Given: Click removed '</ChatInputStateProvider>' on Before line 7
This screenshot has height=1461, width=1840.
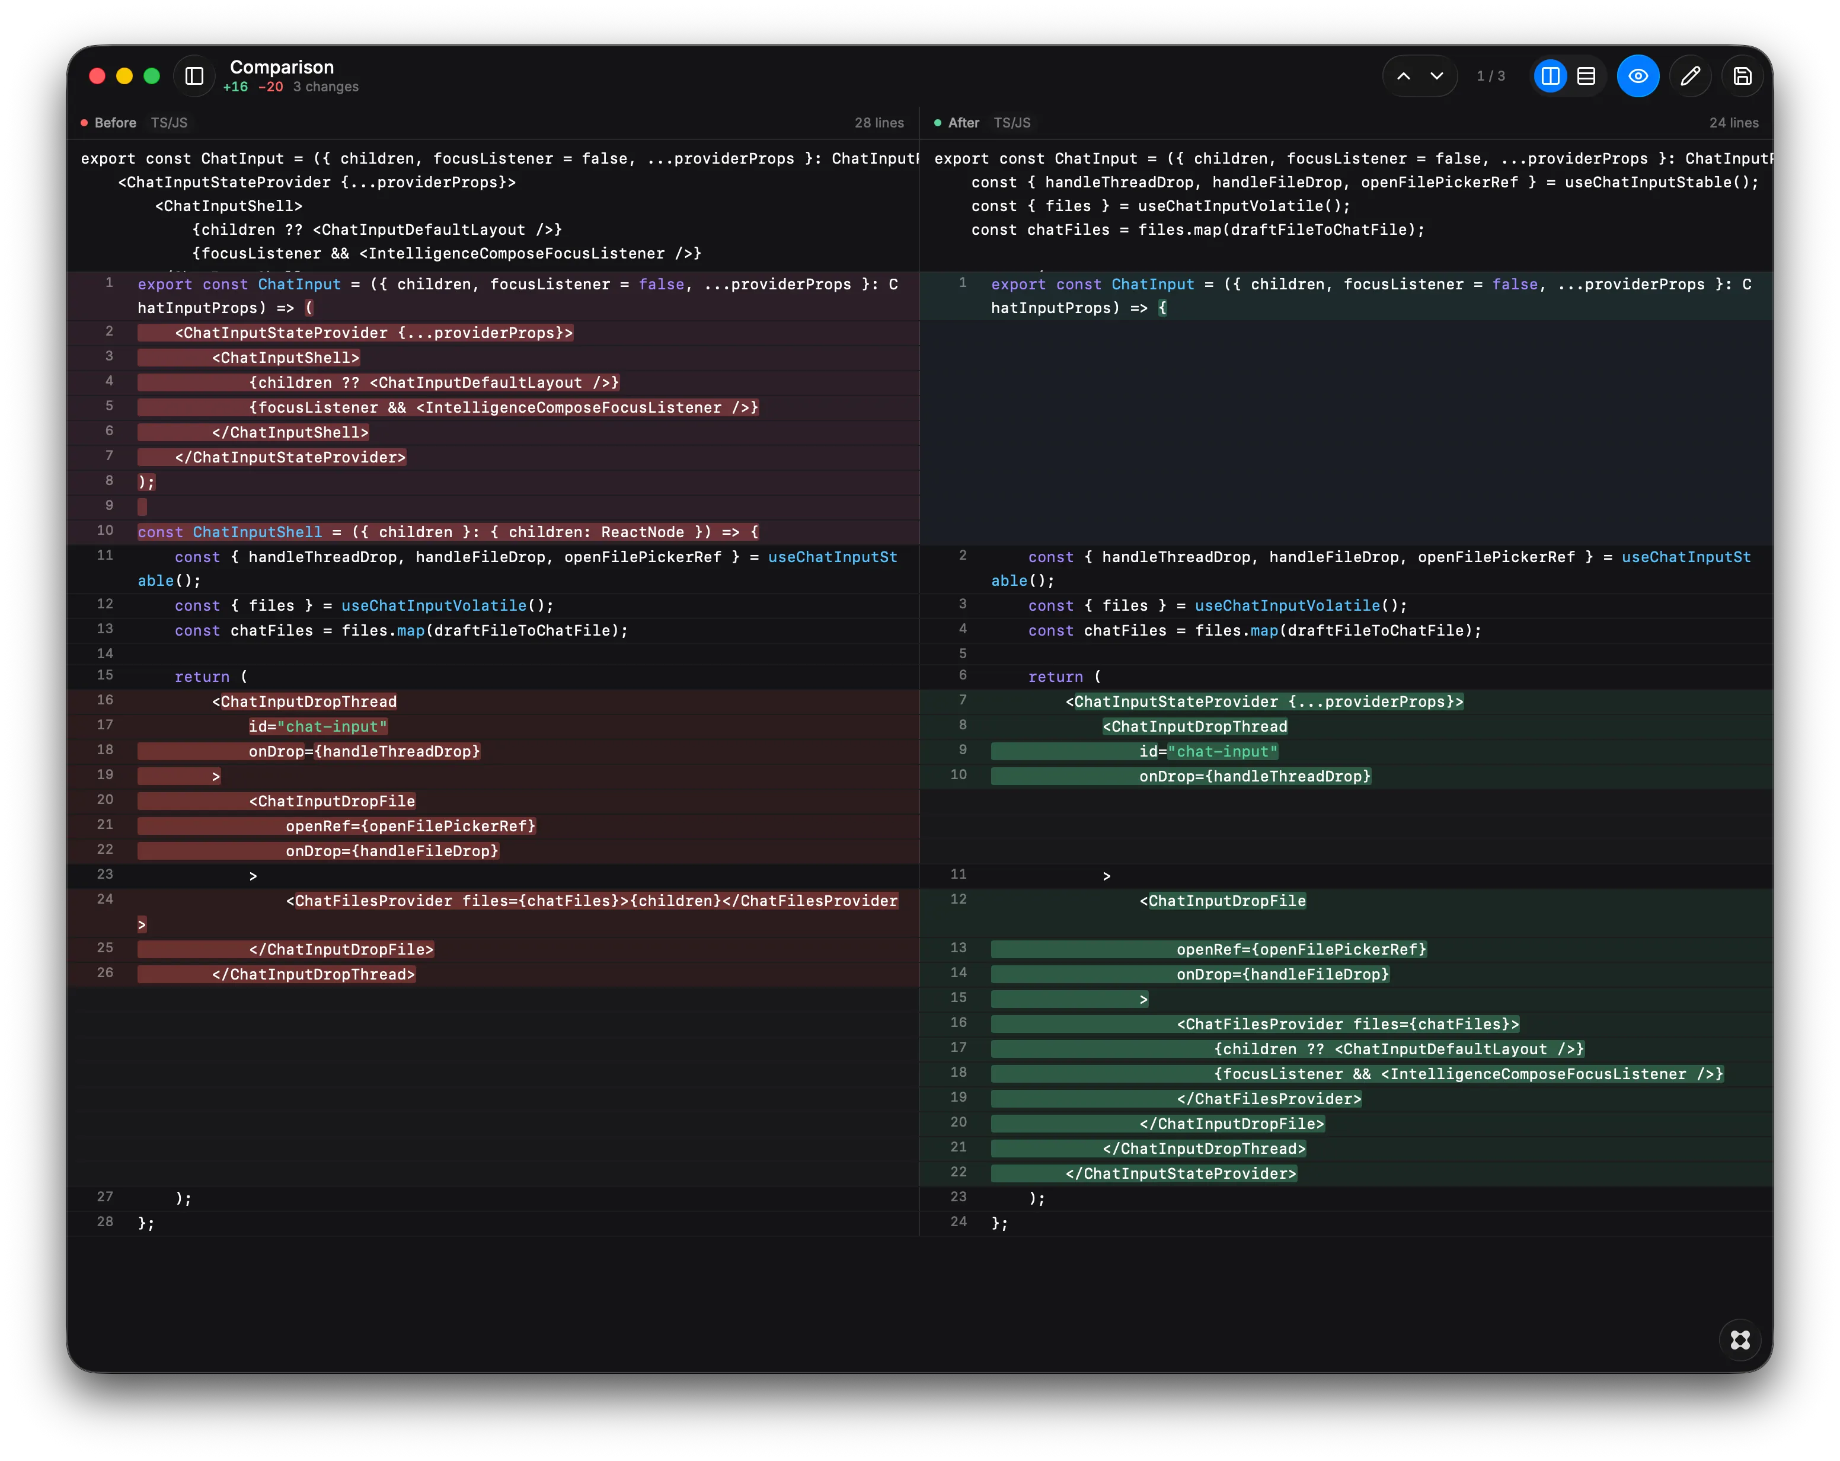Looking at the screenshot, I should click(x=290, y=458).
